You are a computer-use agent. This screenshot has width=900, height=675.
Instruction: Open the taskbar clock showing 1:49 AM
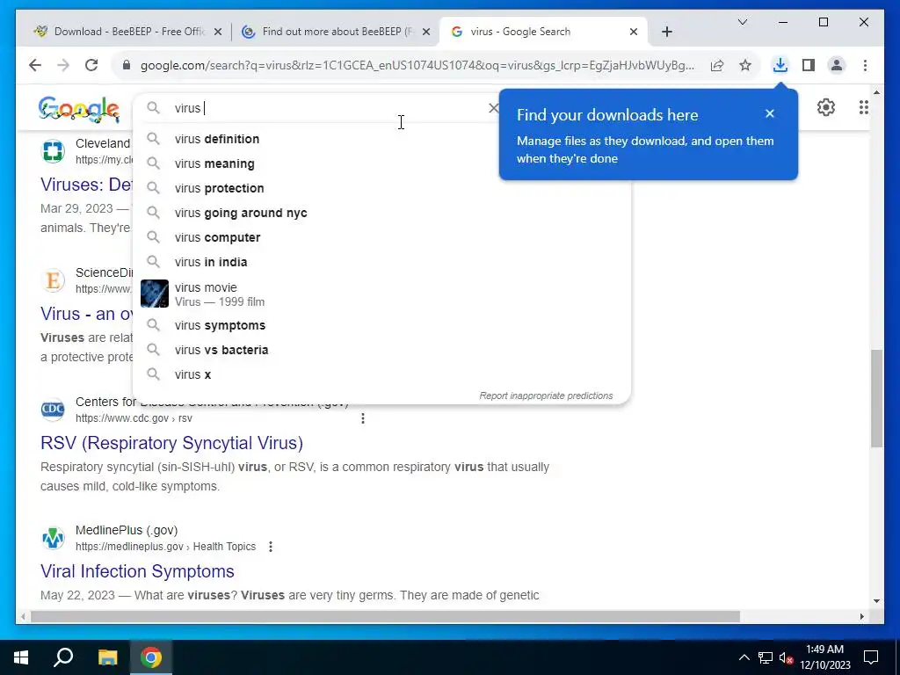(x=825, y=657)
